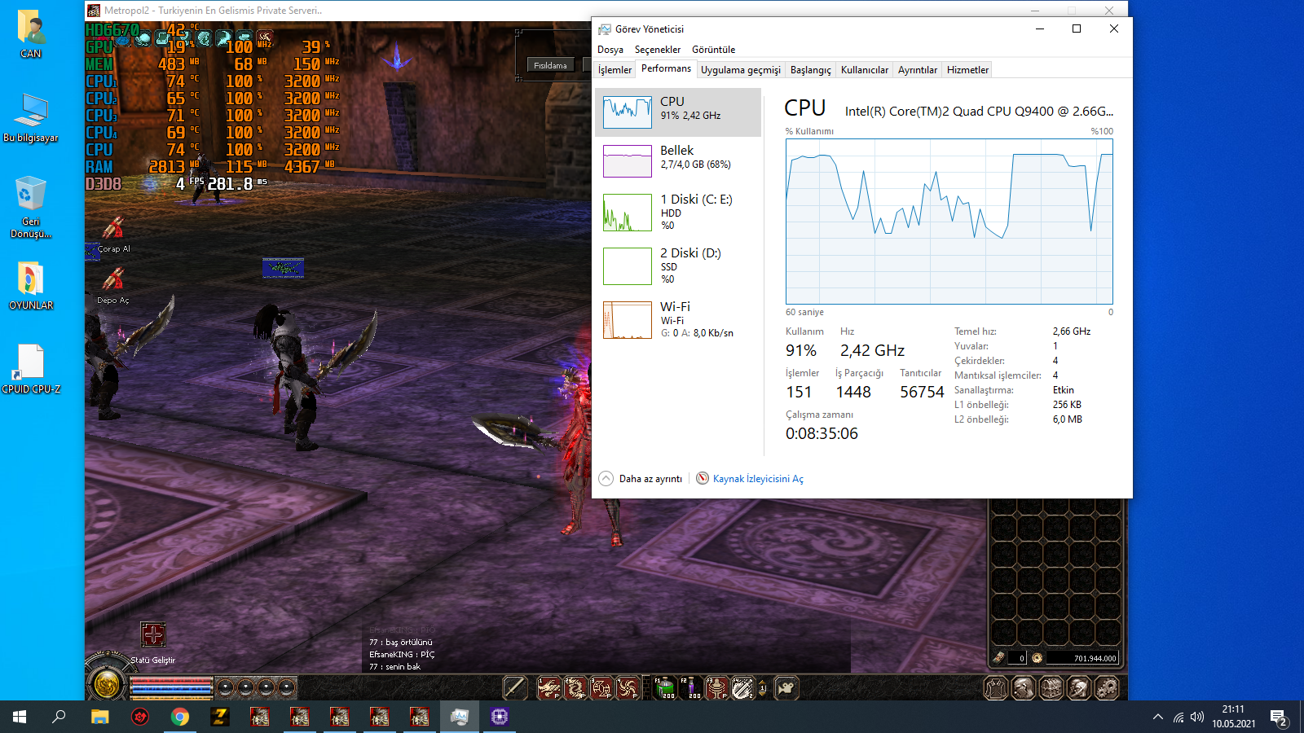The image size is (1304, 733).
Task: Open the Seçenekler menu
Action: pos(658,50)
